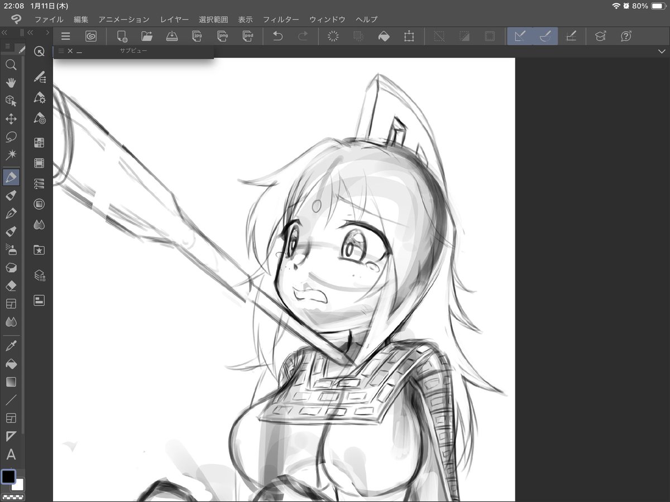Screen dimensions: 670x502
Task: Toggle snap to grid
Action: [571, 37]
